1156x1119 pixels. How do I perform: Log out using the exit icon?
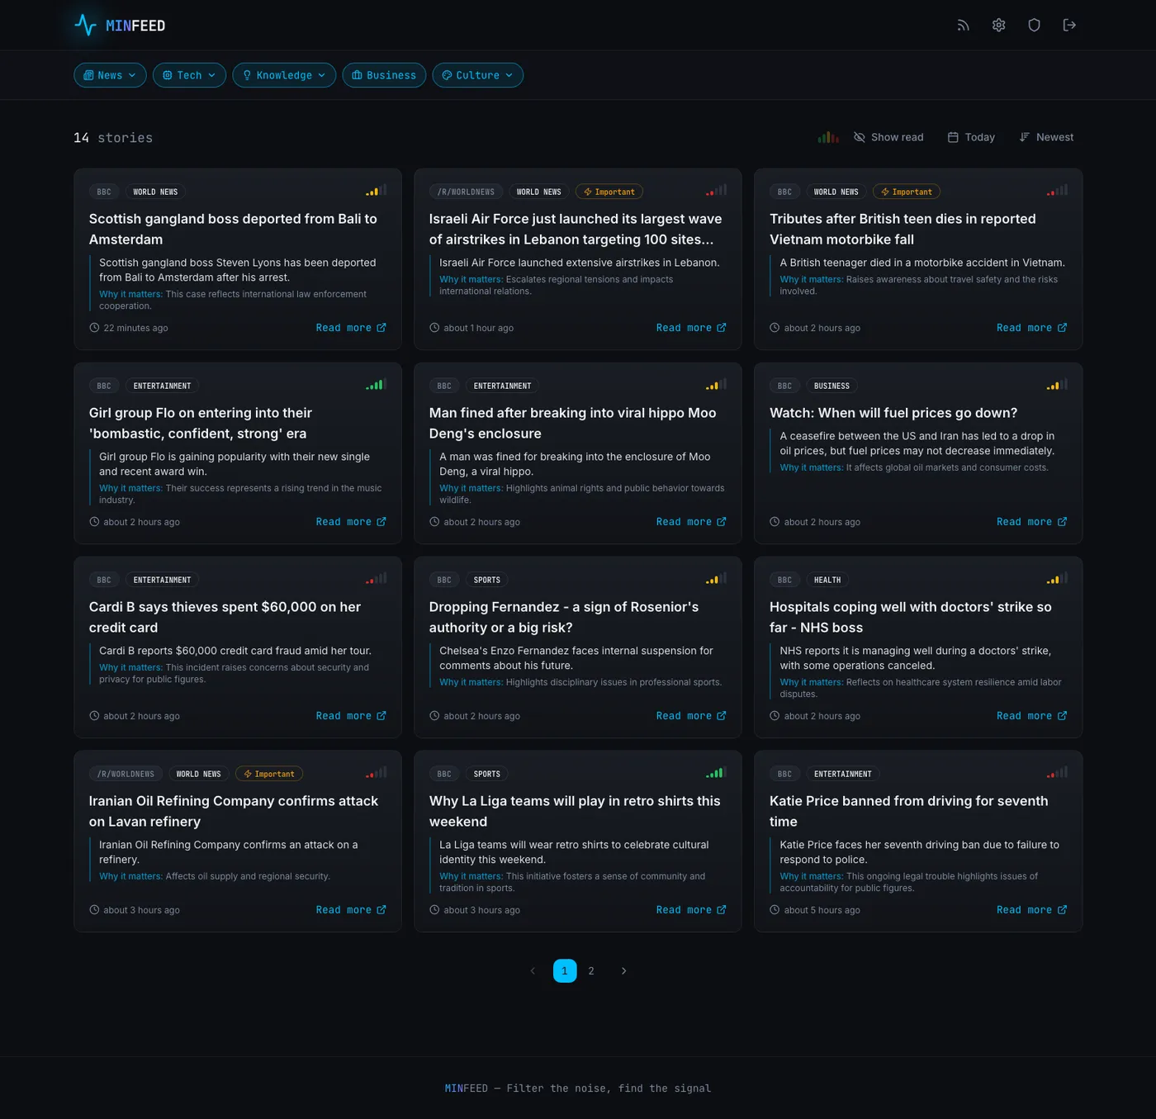coord(1069,25)
